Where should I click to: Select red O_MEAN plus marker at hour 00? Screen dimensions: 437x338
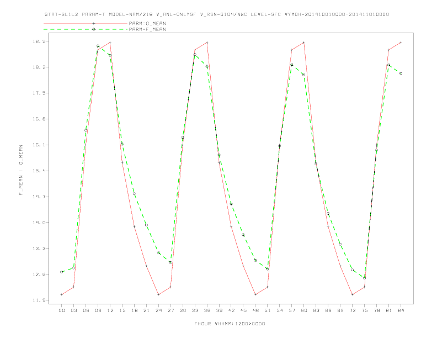(x=62, y=294)
